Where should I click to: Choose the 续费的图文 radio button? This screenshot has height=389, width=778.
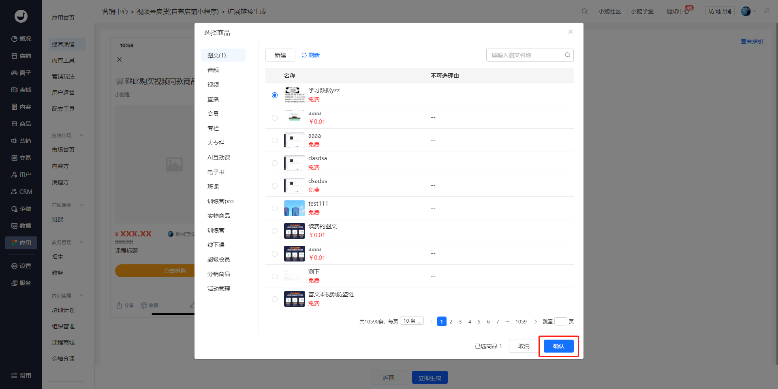pyautogui.click(x=275, y=231)
